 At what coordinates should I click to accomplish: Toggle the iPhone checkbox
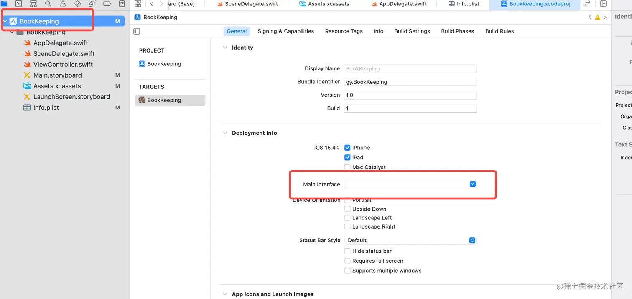pyautogui.click(x=347, y=148)
